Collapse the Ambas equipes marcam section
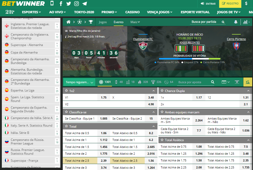 click(x=248, y=112)
